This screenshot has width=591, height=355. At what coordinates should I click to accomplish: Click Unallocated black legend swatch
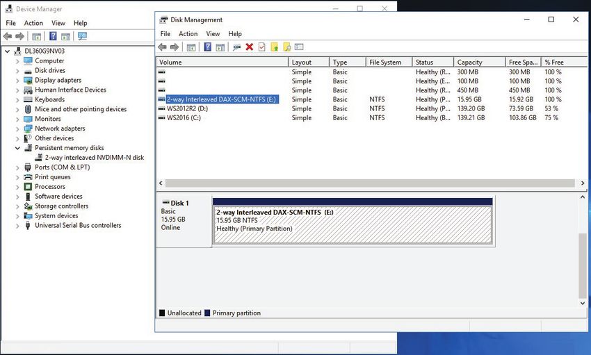[162, 313]
